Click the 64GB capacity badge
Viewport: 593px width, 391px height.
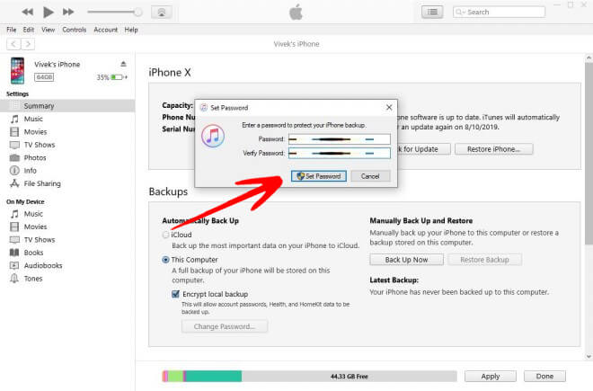tap(44, 77)
